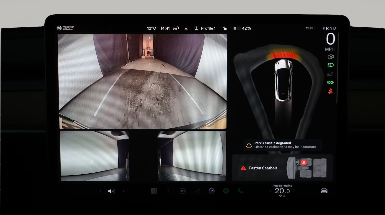Tap the SOS emergency call icon
385x215 pixels.
point(176,28)
